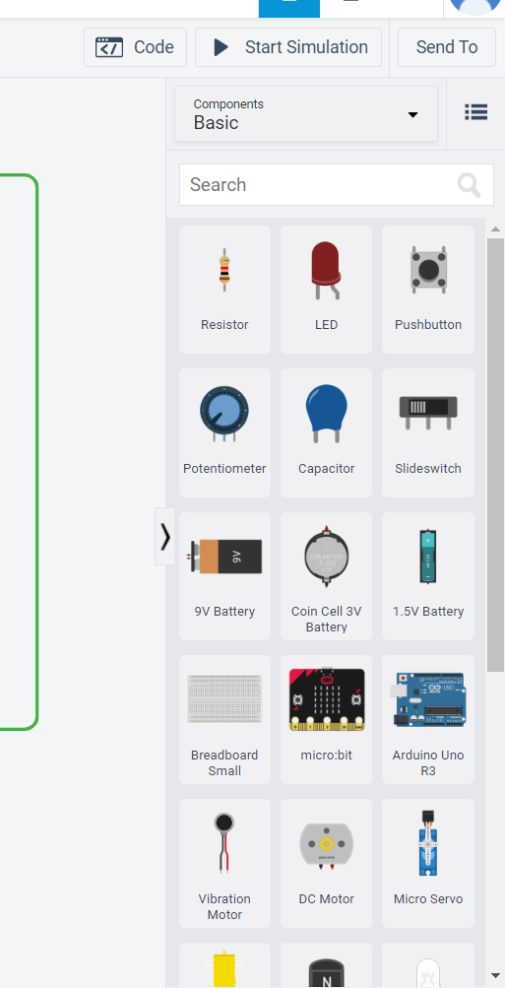This screenshot has height=988, width=505.
Task: Open the Code editor
Action: pos(136,47)
